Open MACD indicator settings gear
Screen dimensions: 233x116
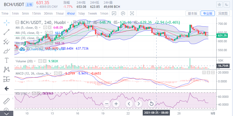tap(56, 73)
